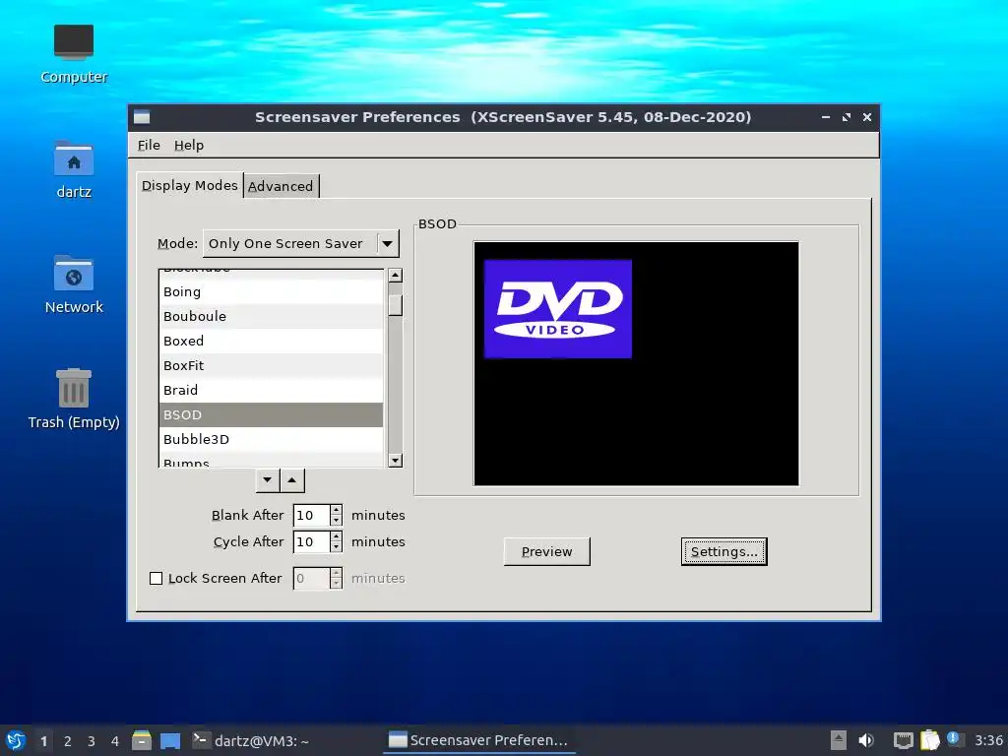Click the Preview button

547,551
